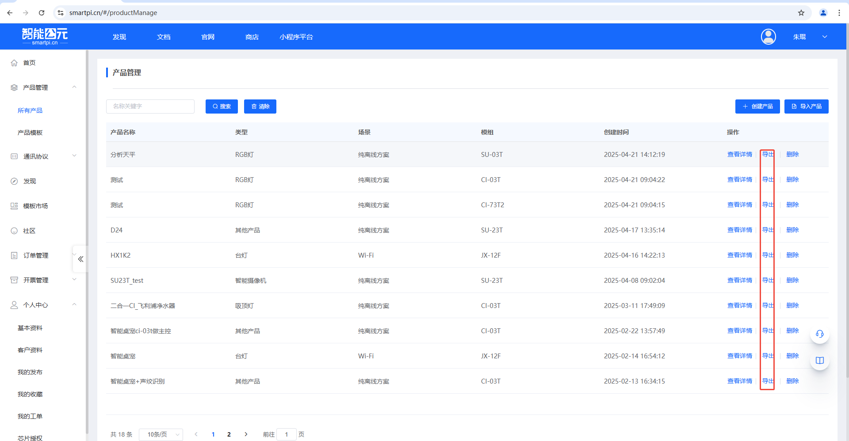
Task: Click the 智能公元 smartpi.cn logo
Action: click(45, 36)
